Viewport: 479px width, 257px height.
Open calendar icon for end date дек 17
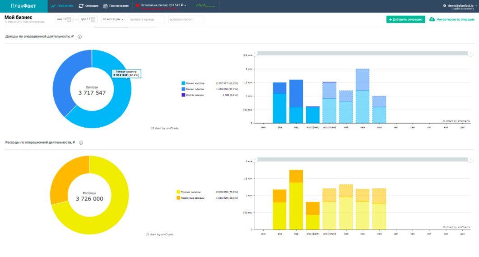tap(93, 19)
